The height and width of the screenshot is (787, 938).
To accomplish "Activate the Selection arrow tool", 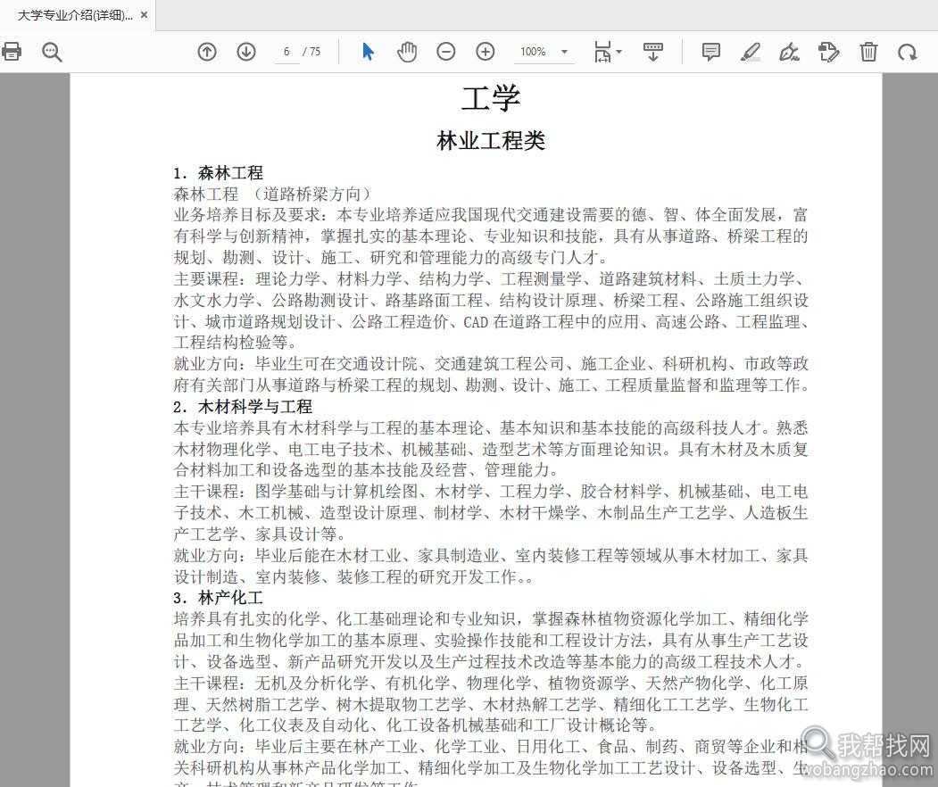I will [368, 52].
